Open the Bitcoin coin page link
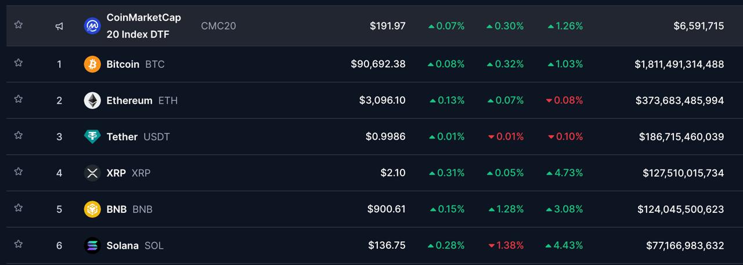Screen dimensions: 743x265 click(122, 64)
